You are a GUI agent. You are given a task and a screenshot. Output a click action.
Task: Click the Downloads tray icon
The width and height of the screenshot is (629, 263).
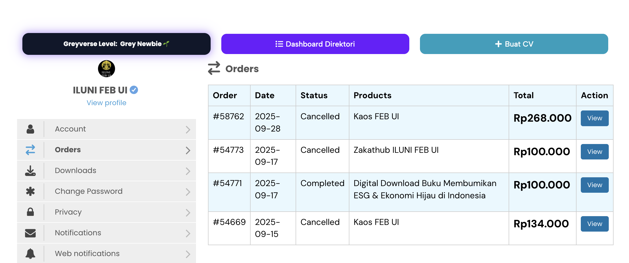(x=30, y=171)
